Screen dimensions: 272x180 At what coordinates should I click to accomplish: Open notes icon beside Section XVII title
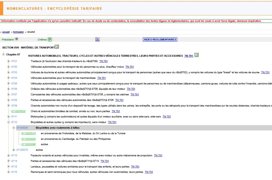pos(57,47)
